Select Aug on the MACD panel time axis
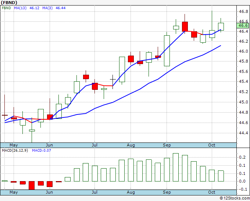Screen dimensions: 250x201 coord(131,192)
